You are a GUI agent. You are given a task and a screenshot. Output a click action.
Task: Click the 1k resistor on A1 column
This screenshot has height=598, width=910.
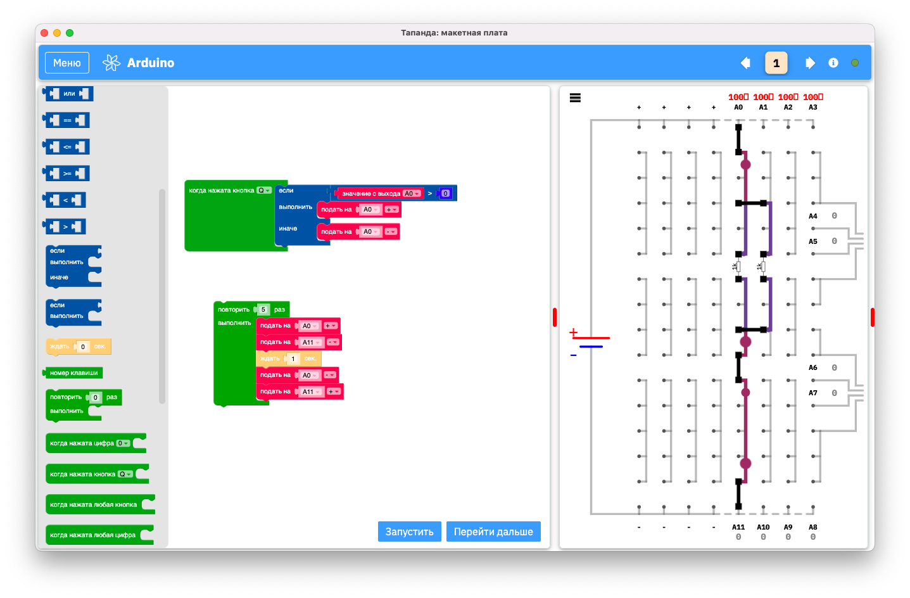point(763,267)
